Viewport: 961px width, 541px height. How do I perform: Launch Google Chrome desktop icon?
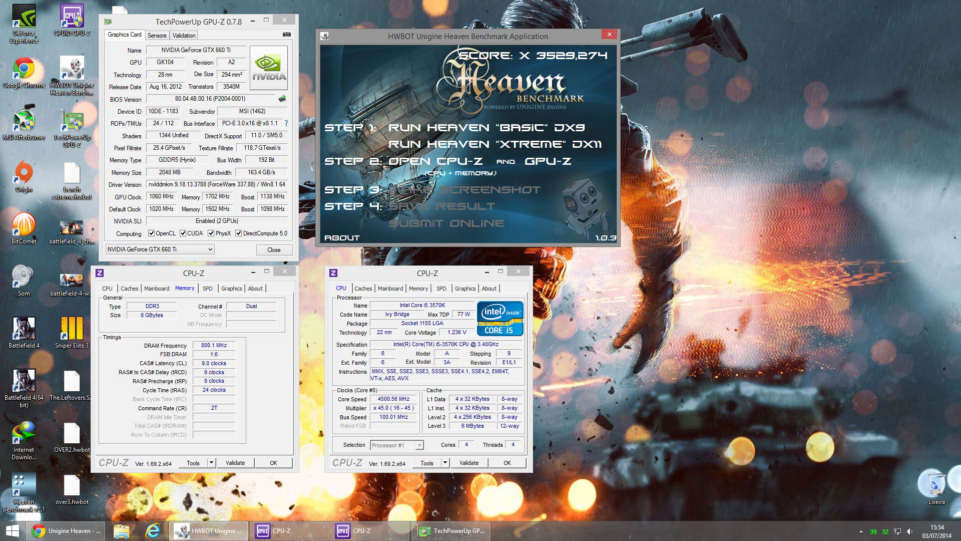(x=24, y=73)
